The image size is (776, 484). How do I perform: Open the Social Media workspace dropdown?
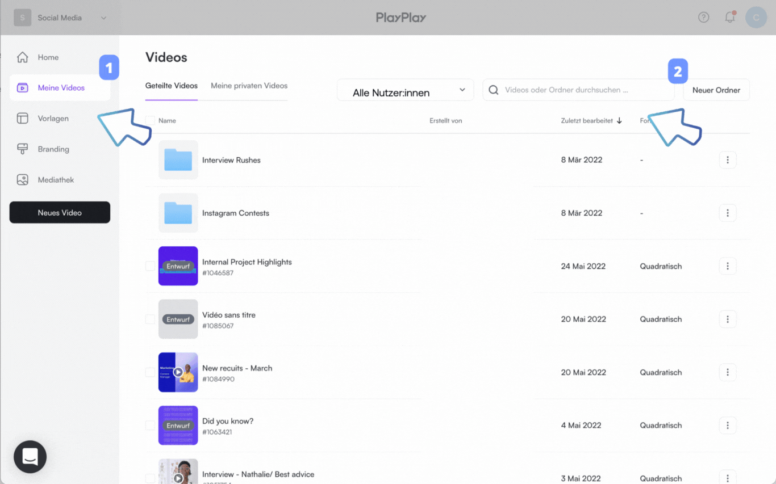(103, 18)
